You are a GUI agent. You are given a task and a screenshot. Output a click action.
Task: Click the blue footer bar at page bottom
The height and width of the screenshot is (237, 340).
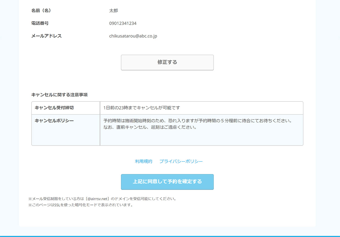tap(170, 236)
